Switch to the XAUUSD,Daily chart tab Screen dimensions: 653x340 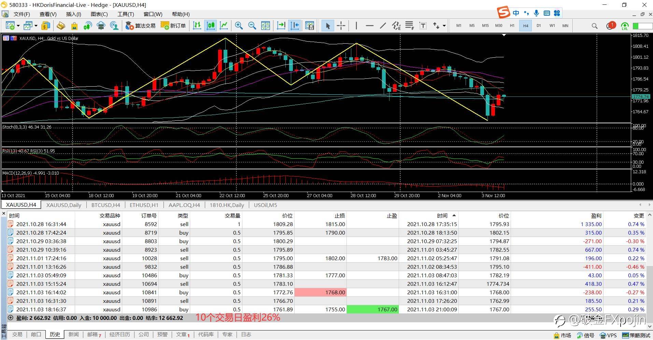64,205
